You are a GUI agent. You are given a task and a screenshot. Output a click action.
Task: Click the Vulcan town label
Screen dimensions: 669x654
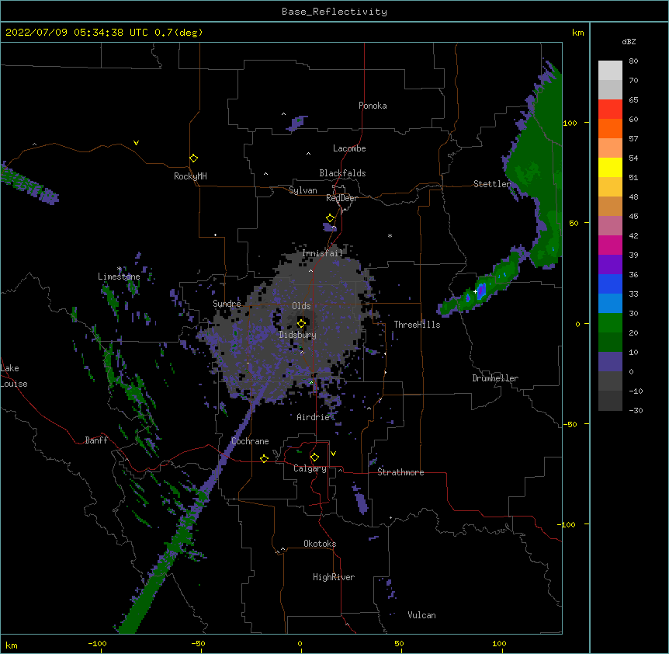[421, 615]
